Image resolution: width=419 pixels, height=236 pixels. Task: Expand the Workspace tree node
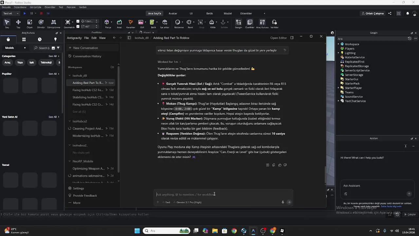[x=339, y=44]
